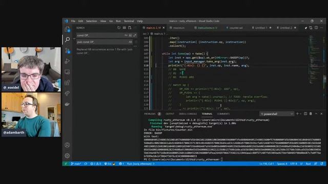
Task: Refresh the search results
Action: [119, 28]
